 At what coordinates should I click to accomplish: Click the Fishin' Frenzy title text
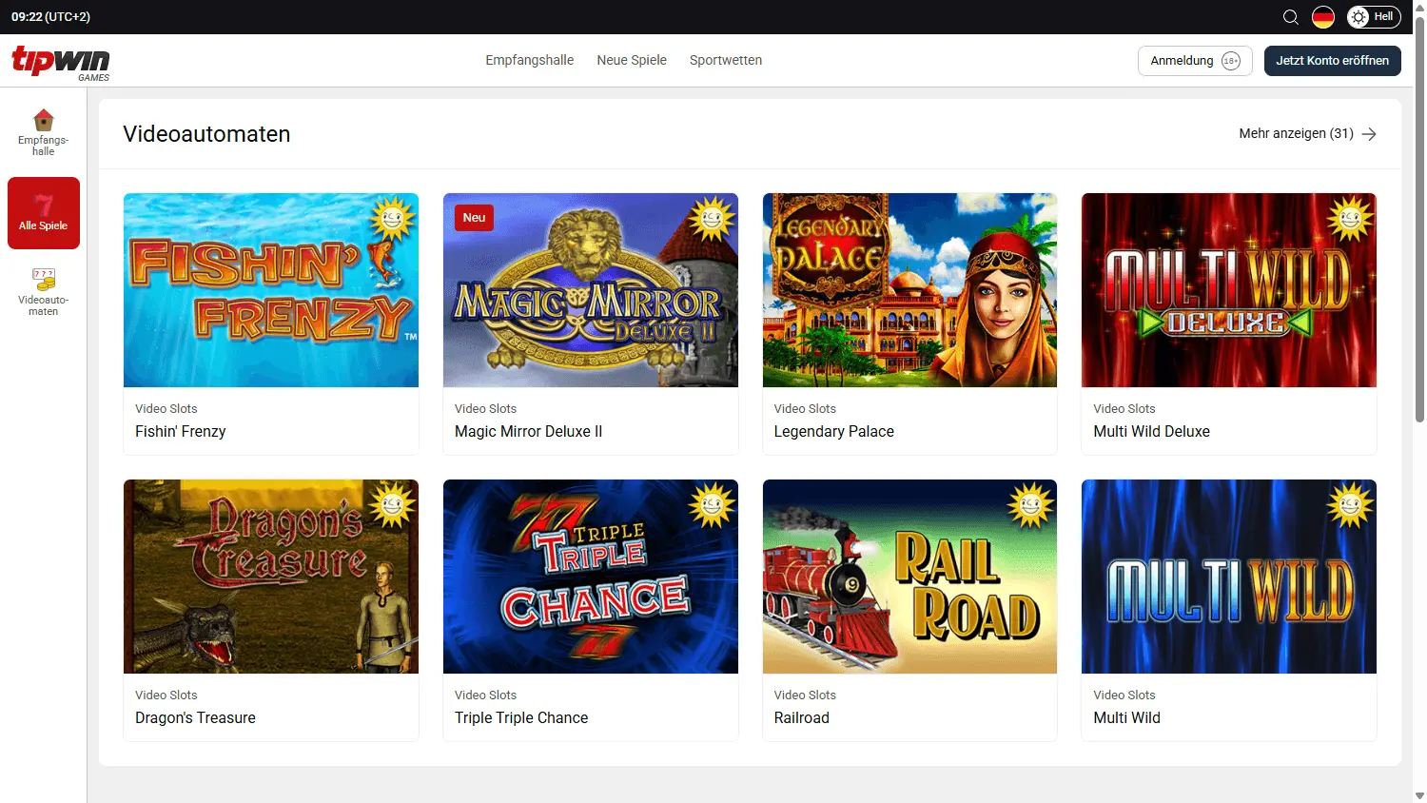point(181,431)
